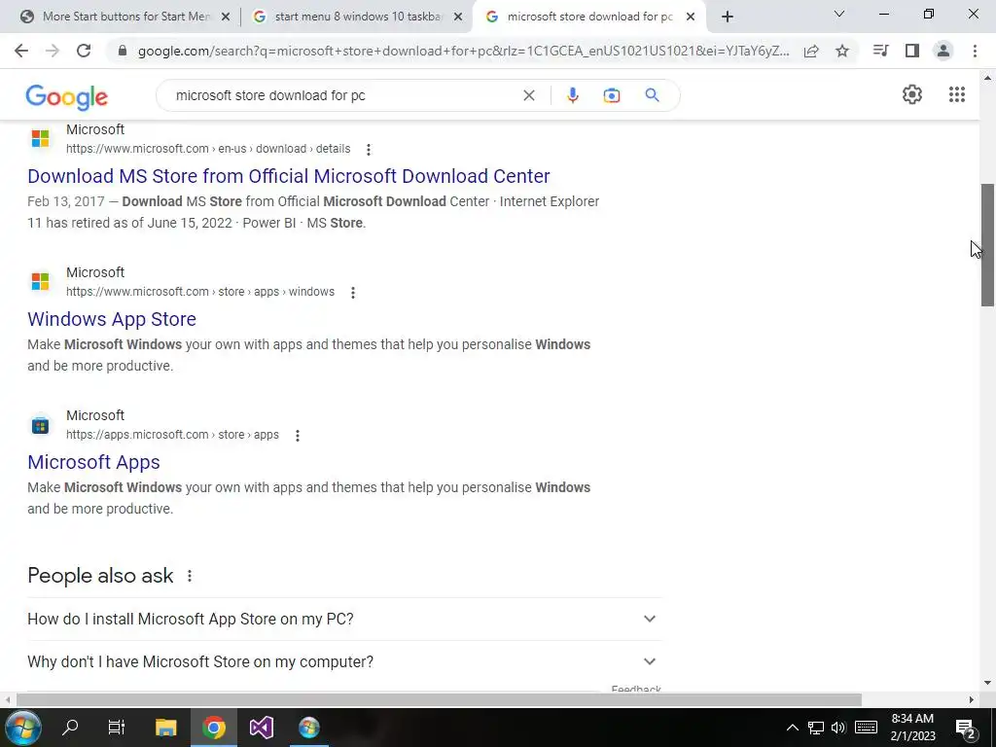The image size is (996, 747).
Task: Expand How do I install Microsoft App Store
Action: pyautogui.click(x=344, y=619)
